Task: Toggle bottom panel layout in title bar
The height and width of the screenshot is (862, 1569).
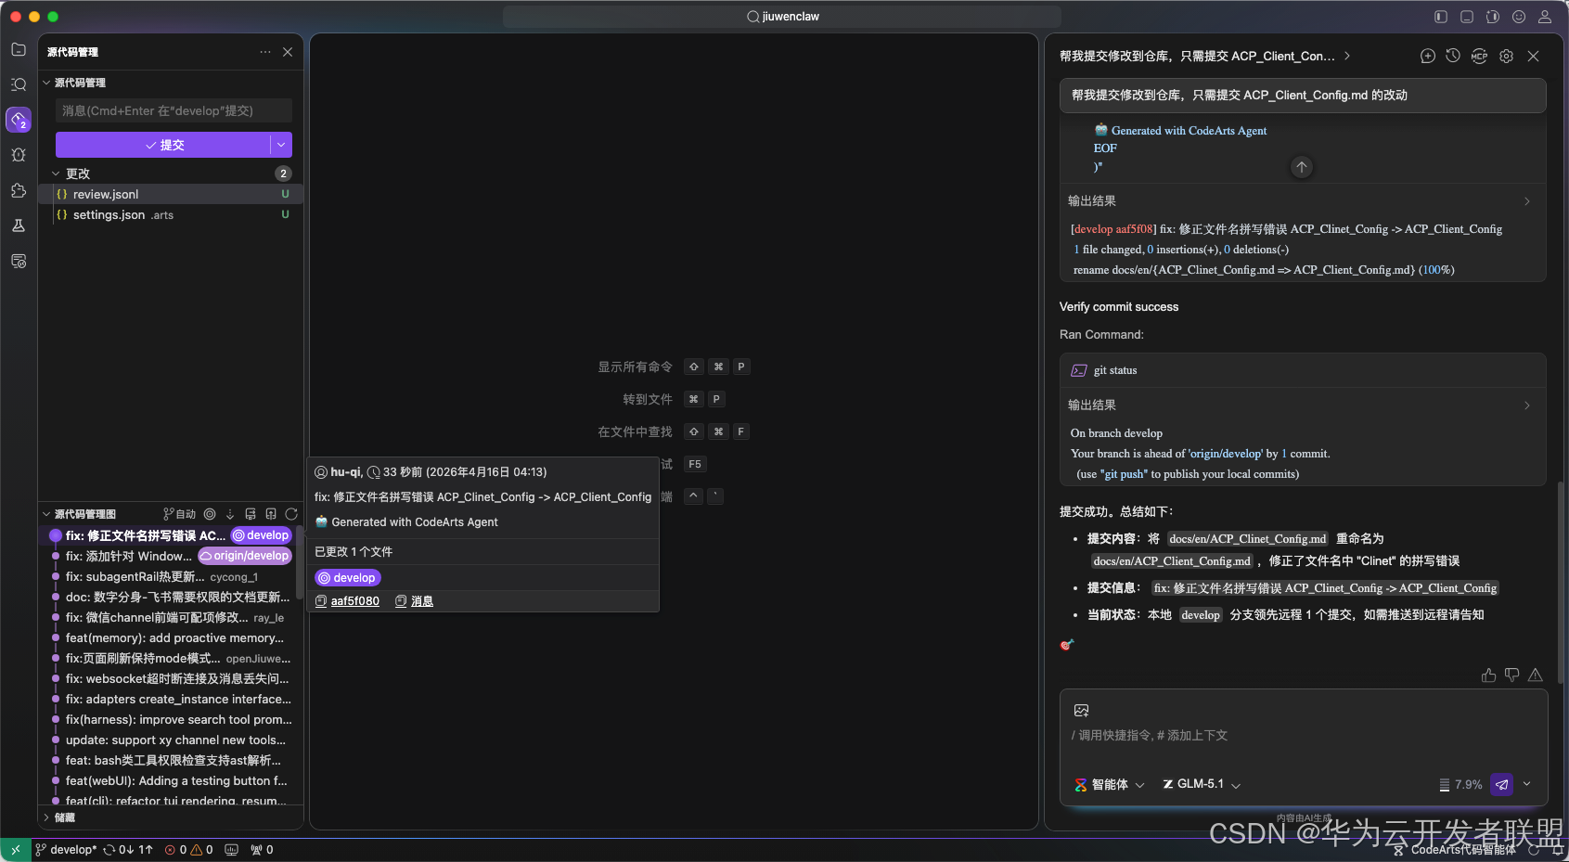Action: click(x=1467, y=17)
